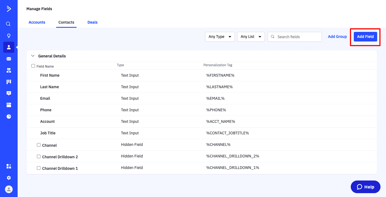Click the %FIRSTNAME% personalization tag
This screenshot has height=197, width=386.
(220, 75)
